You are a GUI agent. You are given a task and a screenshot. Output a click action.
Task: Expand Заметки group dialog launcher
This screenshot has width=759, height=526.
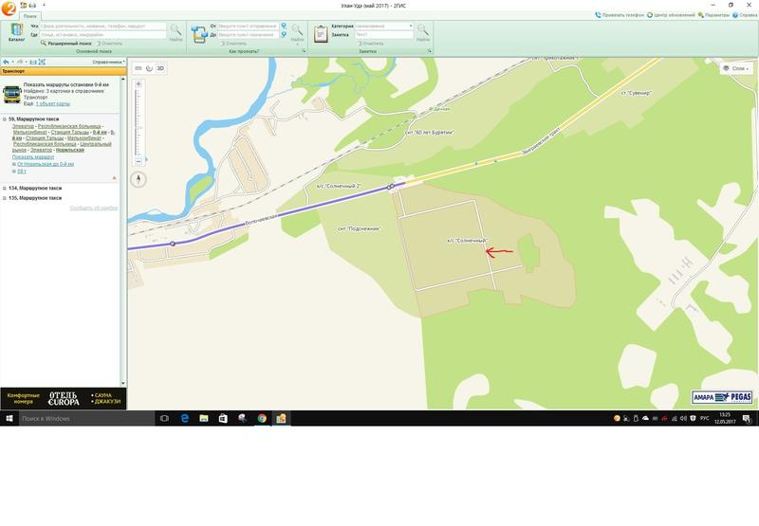point(430,51)
